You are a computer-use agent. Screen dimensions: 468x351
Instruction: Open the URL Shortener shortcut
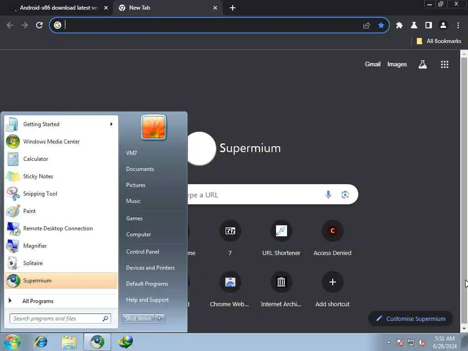[x=281, y=238]
